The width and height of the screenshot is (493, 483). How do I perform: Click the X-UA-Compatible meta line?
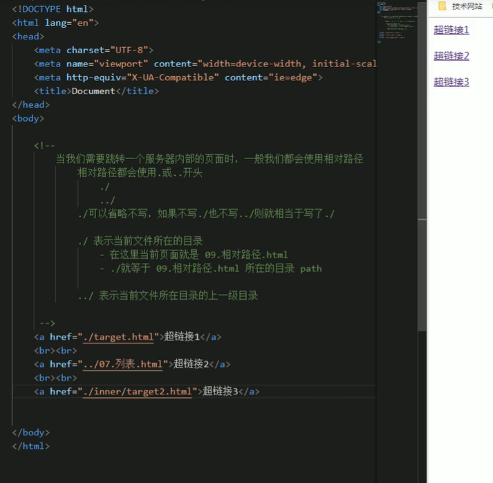[x=178, y=78]
